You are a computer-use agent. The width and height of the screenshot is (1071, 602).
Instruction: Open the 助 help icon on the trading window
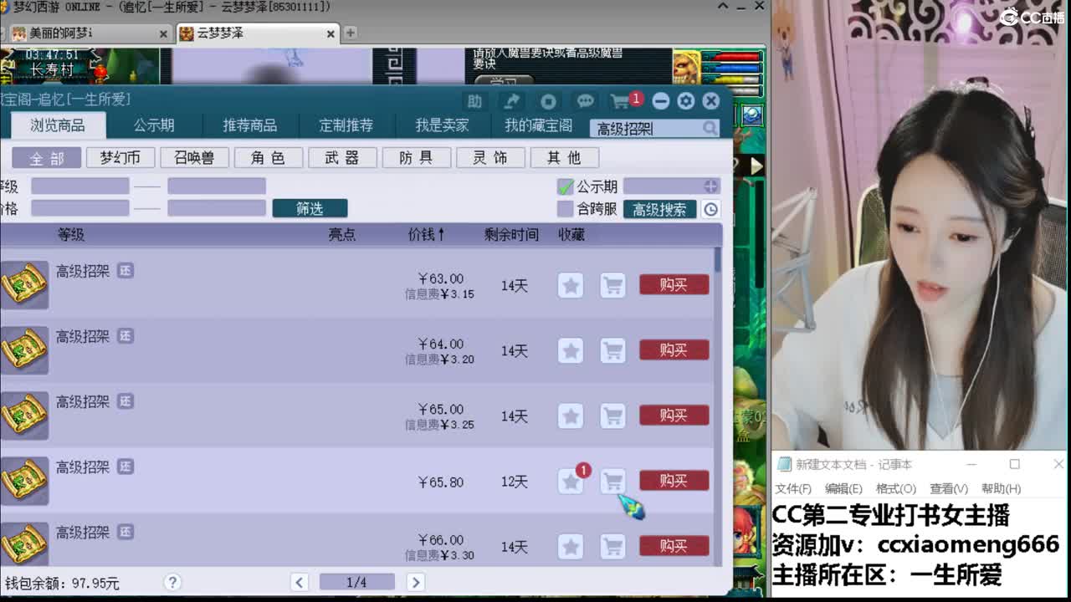pos(474,100)
